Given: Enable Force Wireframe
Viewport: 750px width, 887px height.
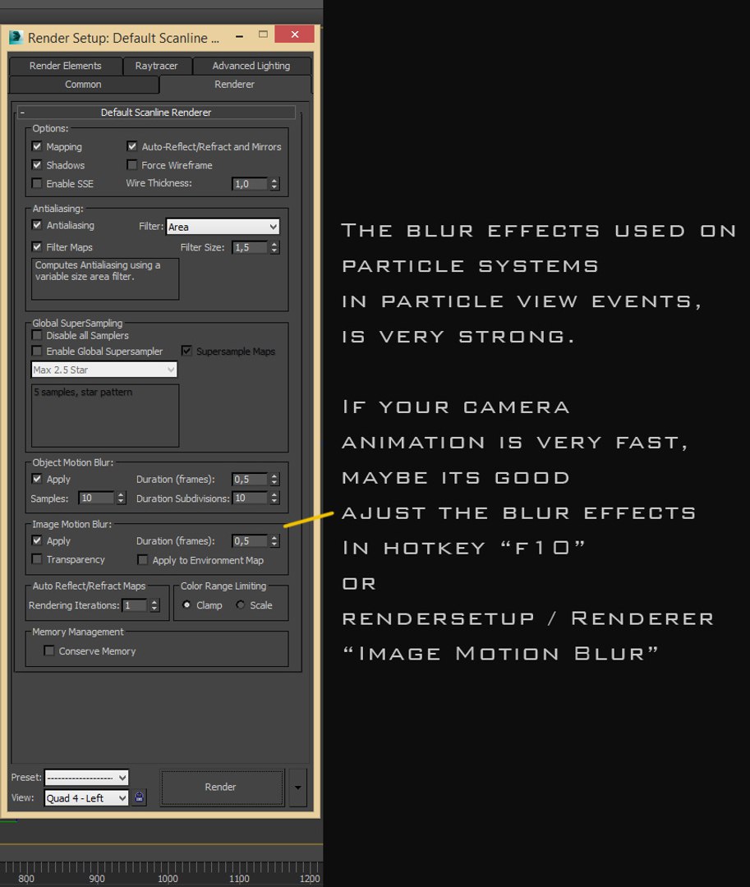Looking at the screenshot, I should pos(131,164).
